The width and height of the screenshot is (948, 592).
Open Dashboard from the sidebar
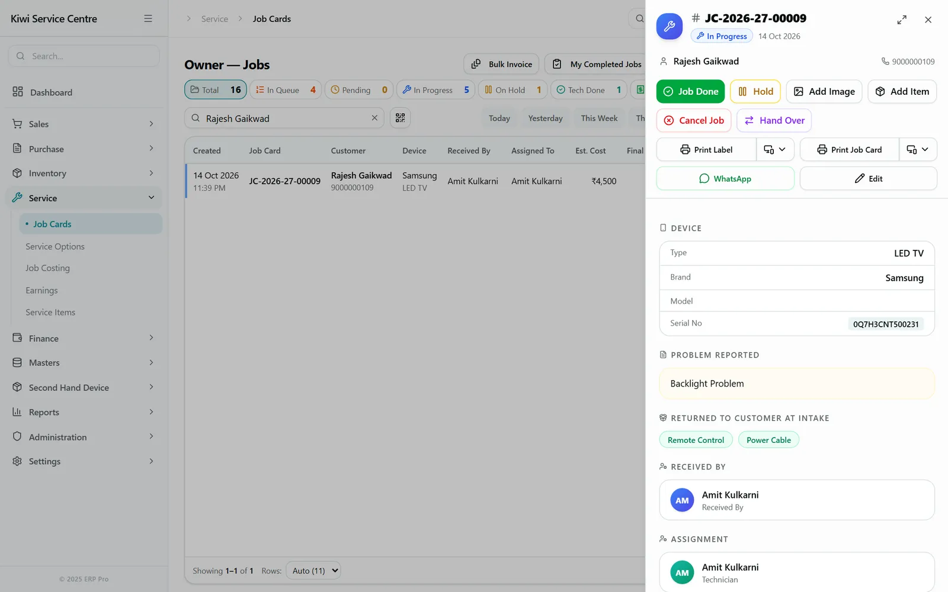(x=84, y=92)
